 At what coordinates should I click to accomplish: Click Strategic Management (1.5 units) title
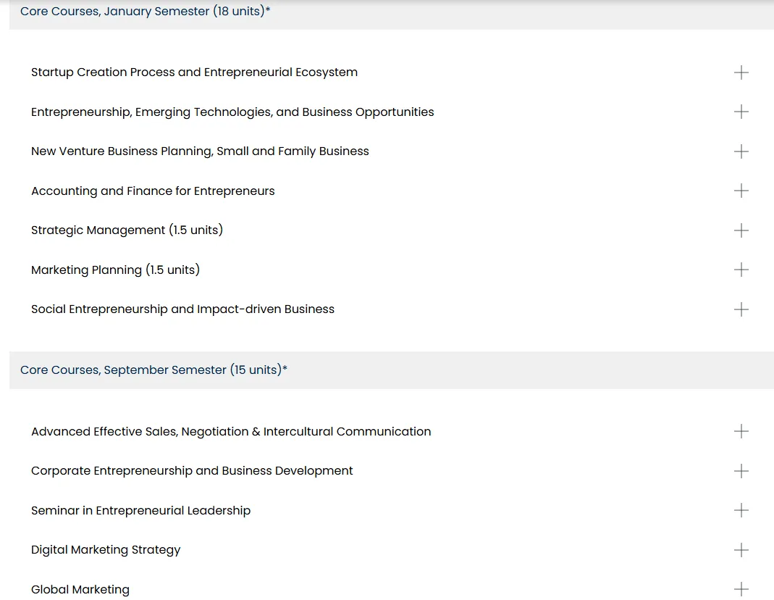tap(127, 230)
